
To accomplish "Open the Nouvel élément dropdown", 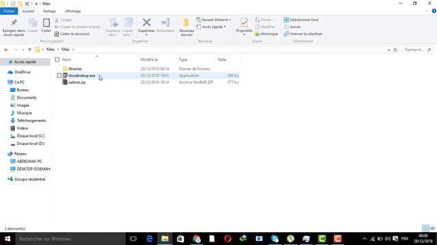I will click(x=214, y=20).
